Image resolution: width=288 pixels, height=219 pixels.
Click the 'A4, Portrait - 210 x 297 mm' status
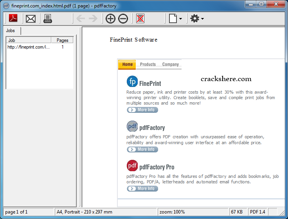pyautogui.click(x=85, y=212)
